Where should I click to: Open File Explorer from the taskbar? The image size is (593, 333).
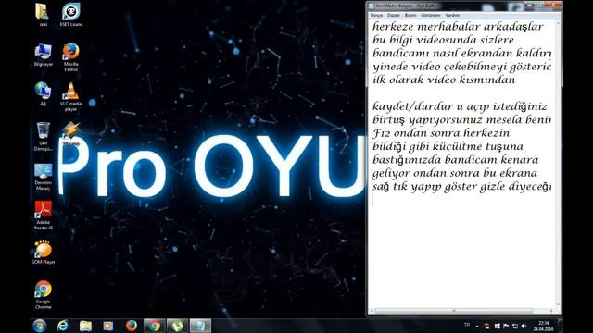coord(85,326)
